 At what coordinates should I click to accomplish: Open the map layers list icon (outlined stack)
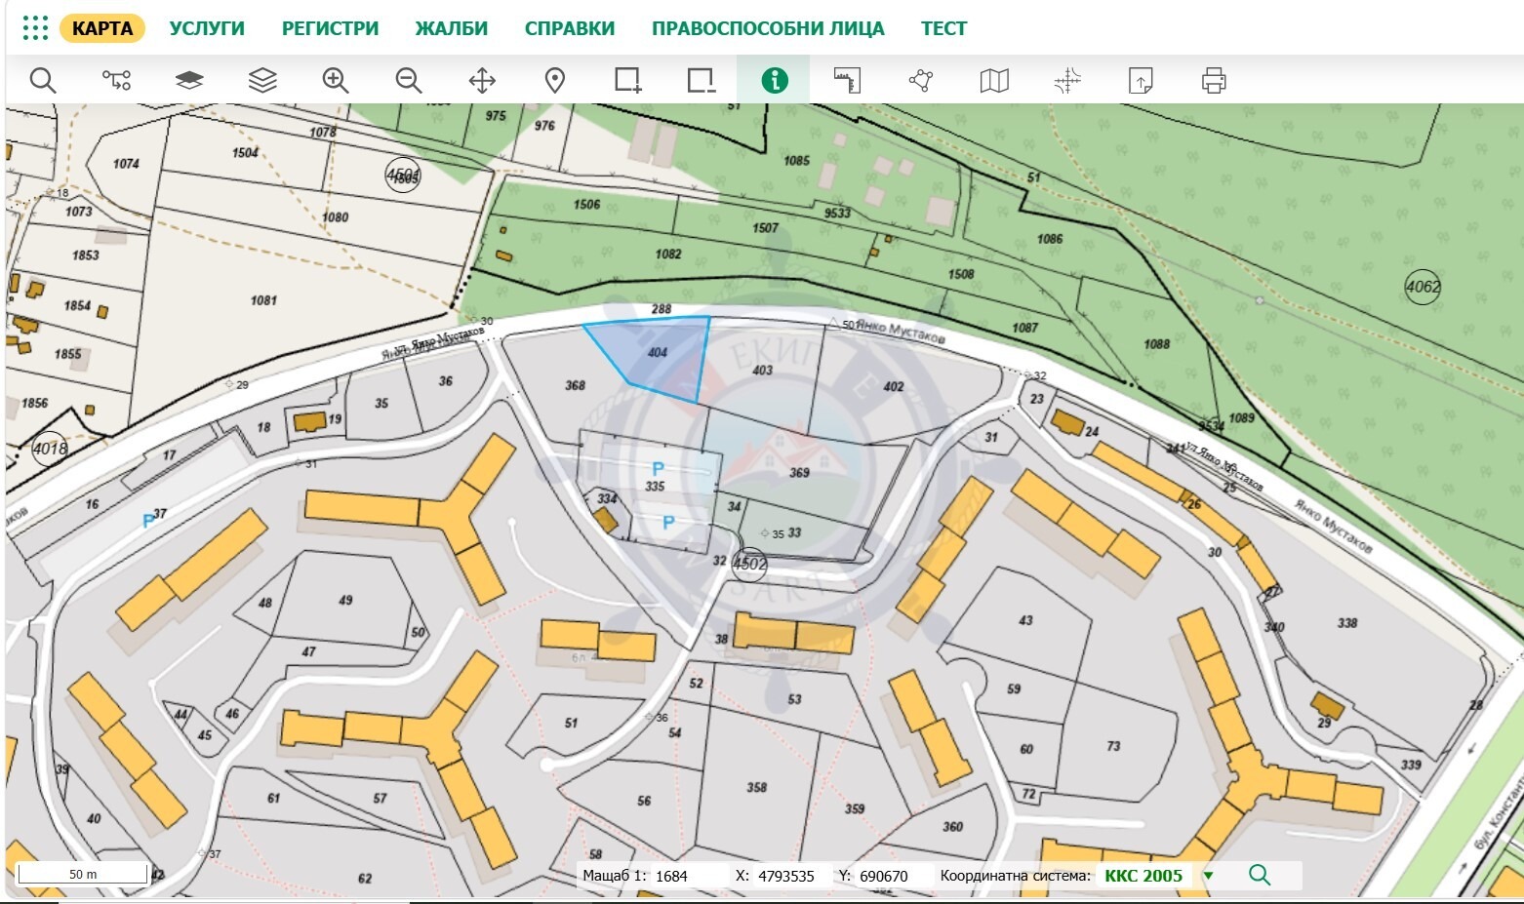[x=262, y=80]
